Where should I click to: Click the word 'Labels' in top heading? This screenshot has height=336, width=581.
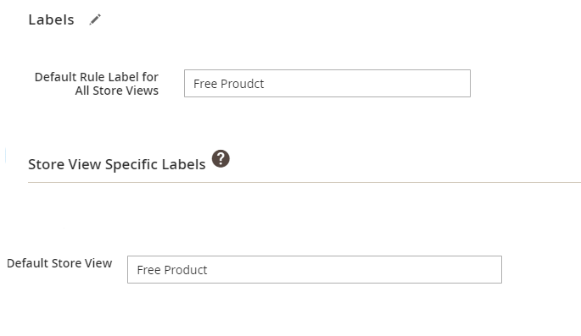pos(51,19)
